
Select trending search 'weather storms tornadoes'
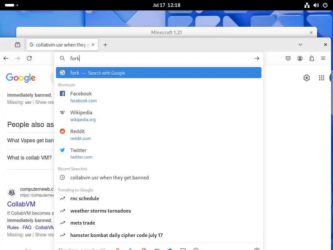pyautogui.click(x=159, y=211)
